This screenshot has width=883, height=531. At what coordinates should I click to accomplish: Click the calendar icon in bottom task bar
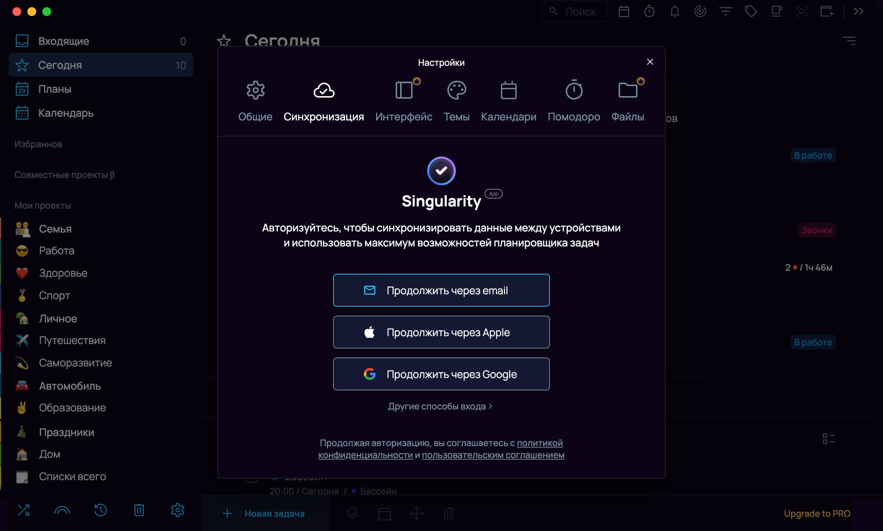pyautogui.click(x=384, y=513)
